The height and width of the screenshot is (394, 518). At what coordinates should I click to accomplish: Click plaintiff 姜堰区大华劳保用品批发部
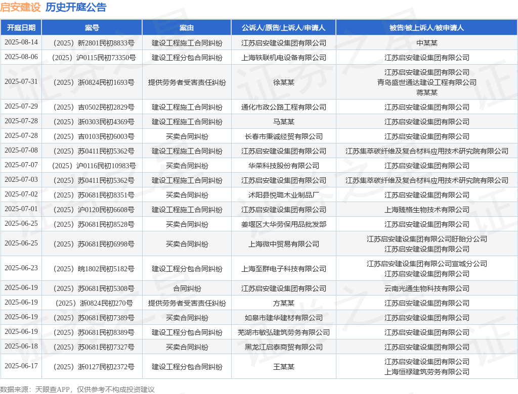pos(284,225)
